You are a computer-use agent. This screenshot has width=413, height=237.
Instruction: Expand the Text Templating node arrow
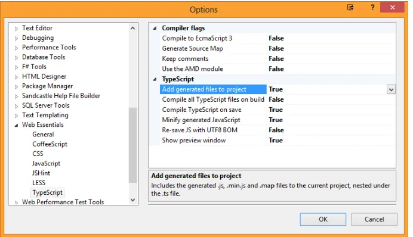click(x=16, y=116)
